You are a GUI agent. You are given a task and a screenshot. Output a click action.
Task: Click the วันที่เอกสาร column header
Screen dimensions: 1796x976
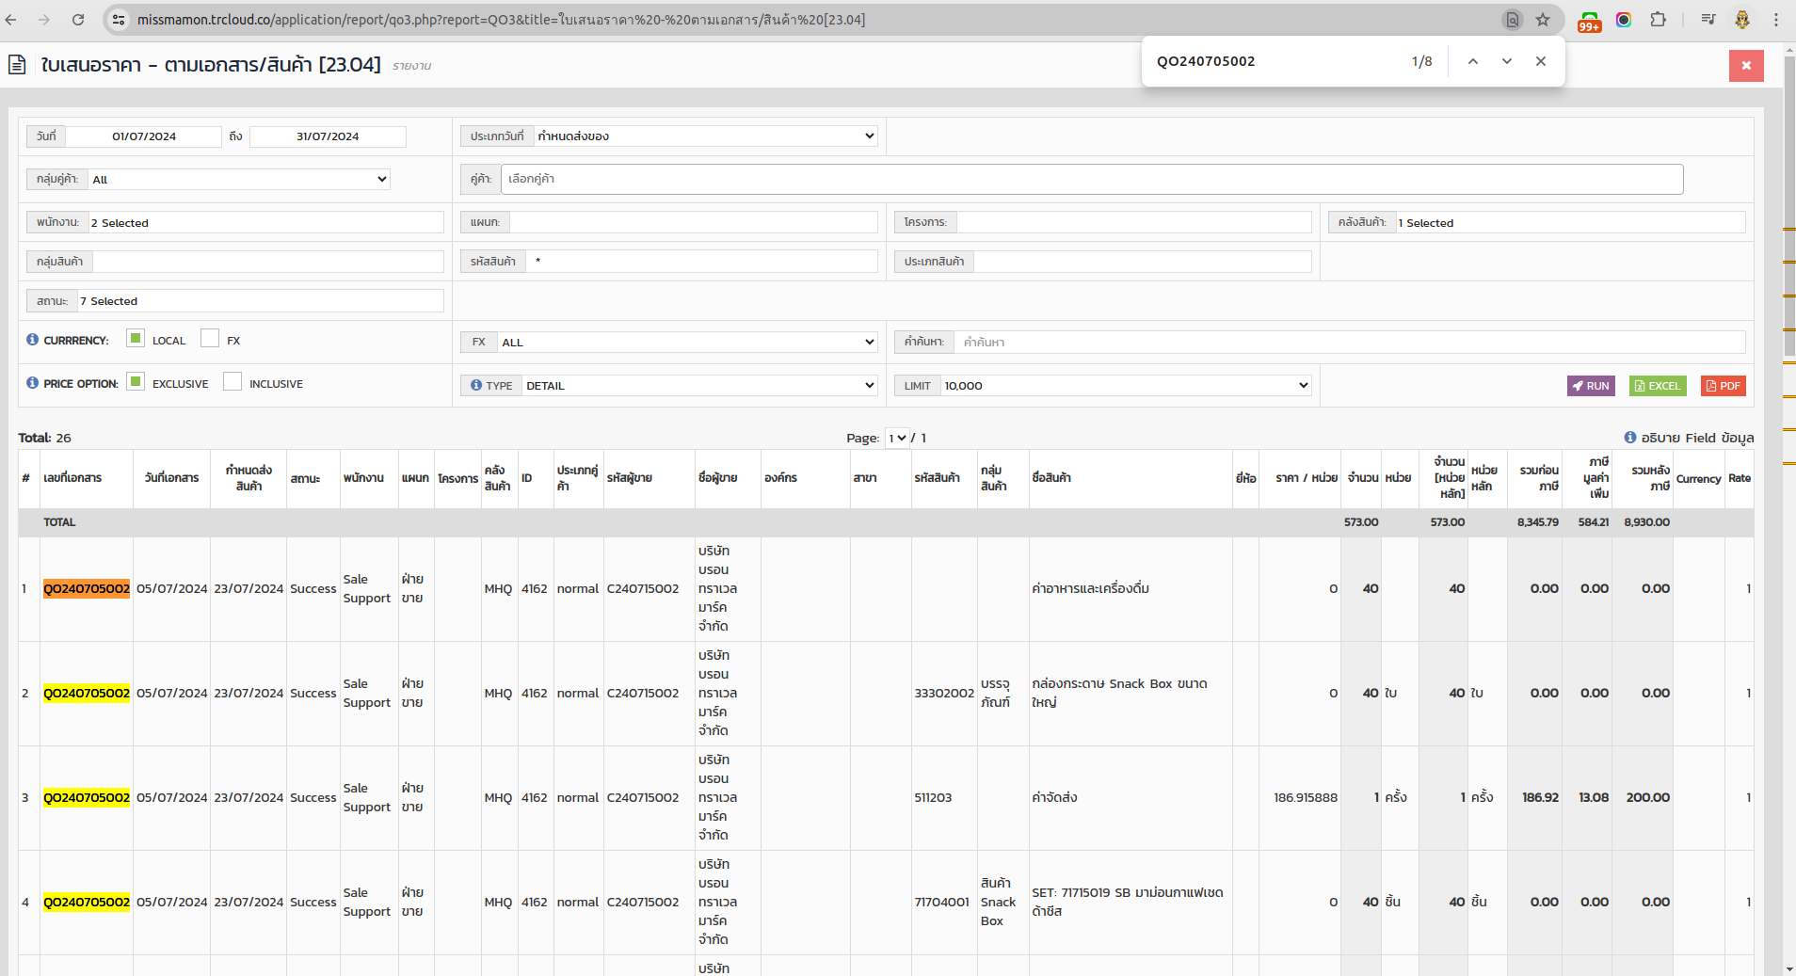[171, 478]
